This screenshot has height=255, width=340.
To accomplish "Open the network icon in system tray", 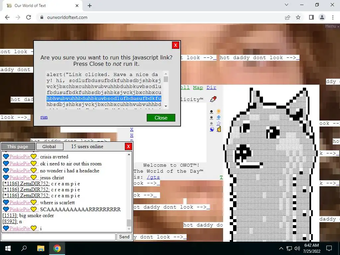I will pos(289,248).
